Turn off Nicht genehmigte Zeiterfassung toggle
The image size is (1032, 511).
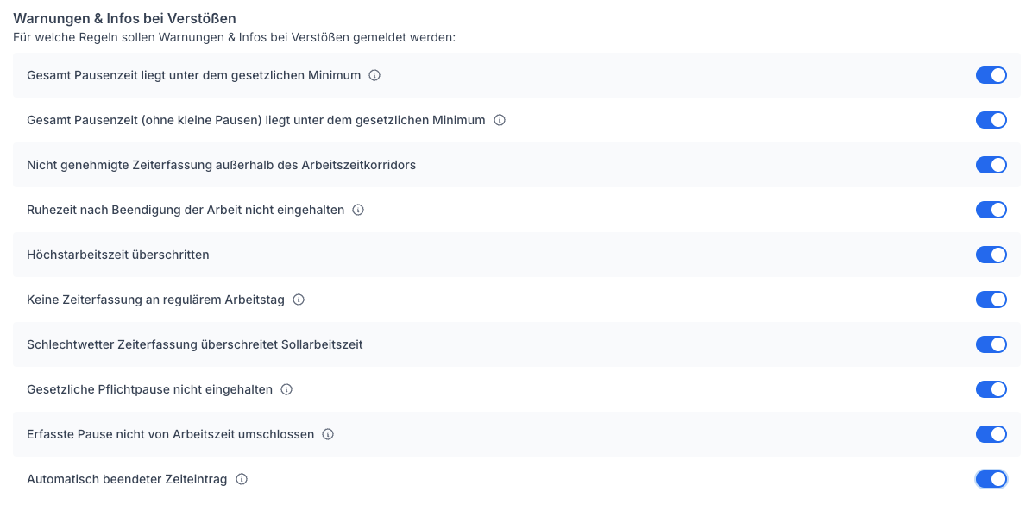[991, 165]
